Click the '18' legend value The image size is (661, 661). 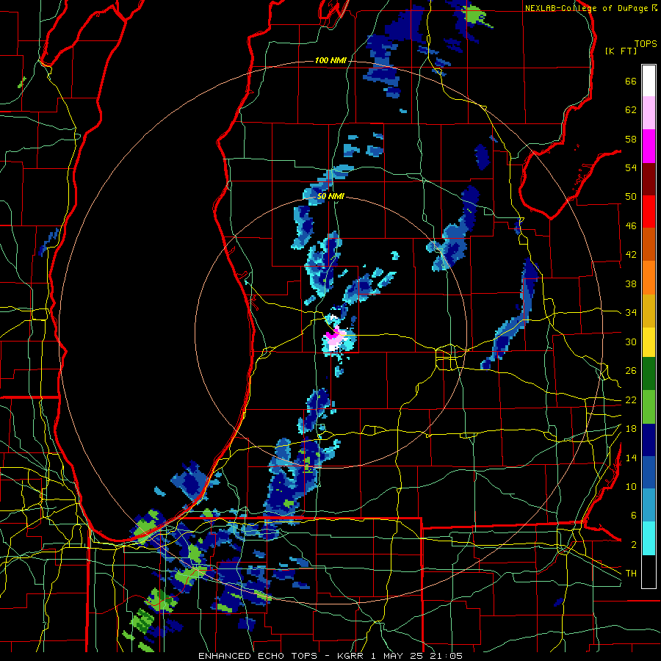click(631, 429)
